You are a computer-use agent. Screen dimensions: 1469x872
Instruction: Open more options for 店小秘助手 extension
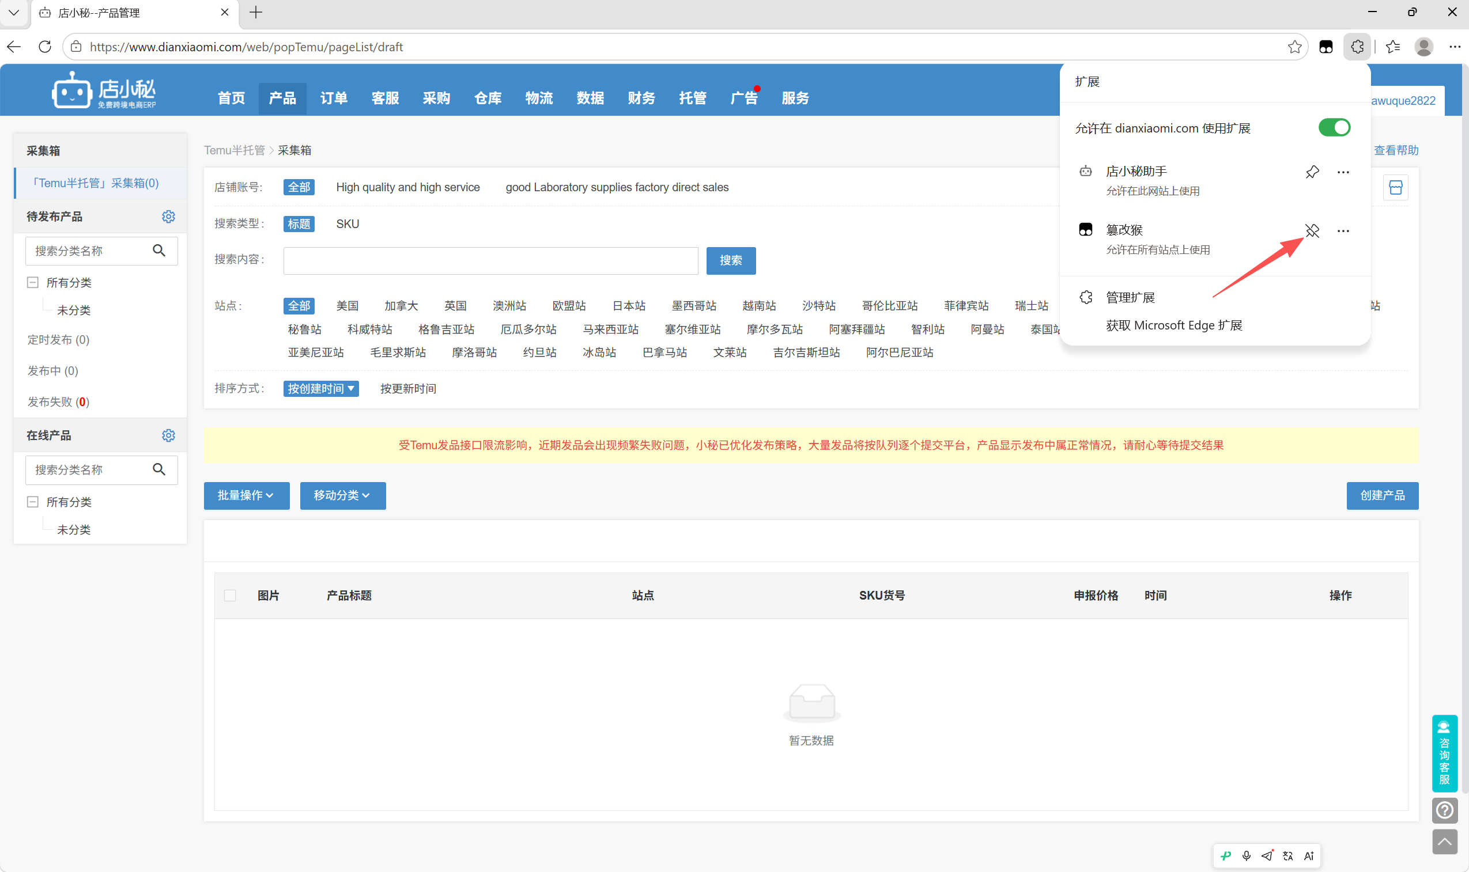point(1343,172)
